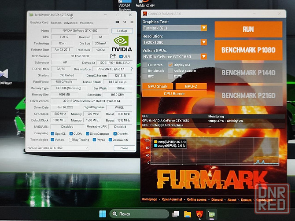Click the GPU name field in GPU-Z
The width and height of the screenshot is (295, 221).
pyautogui.click(x=80, y=31)
